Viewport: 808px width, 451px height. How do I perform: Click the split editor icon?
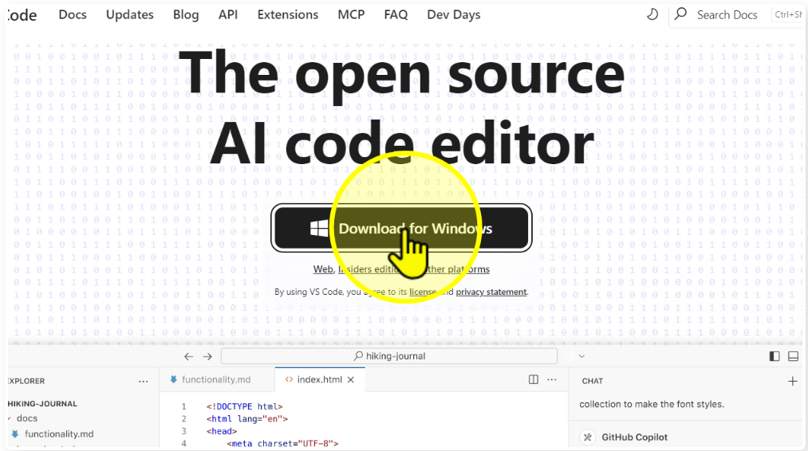tap(534, 380)
